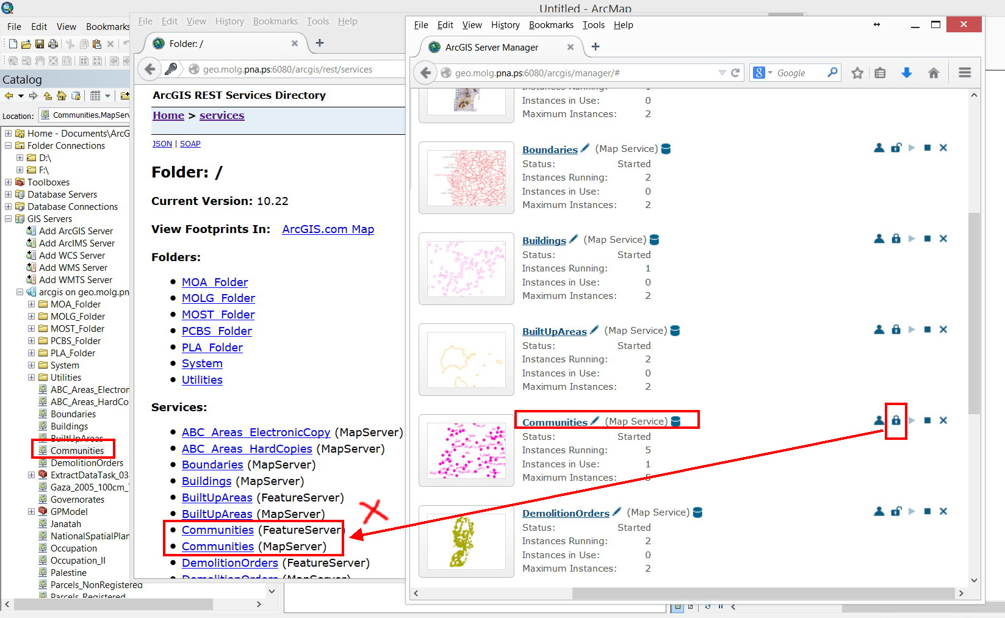Expand Toolboxes node in Catalog
Image resolution: width=1005 pixels, height=618 pixels.
pyautogui.click(x=8, y=182)
